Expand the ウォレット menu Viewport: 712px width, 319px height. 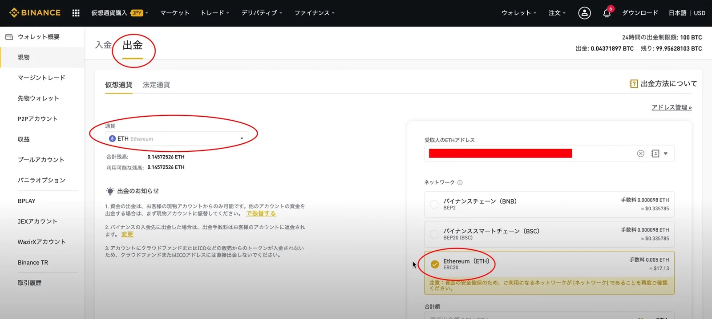point(519,13)
